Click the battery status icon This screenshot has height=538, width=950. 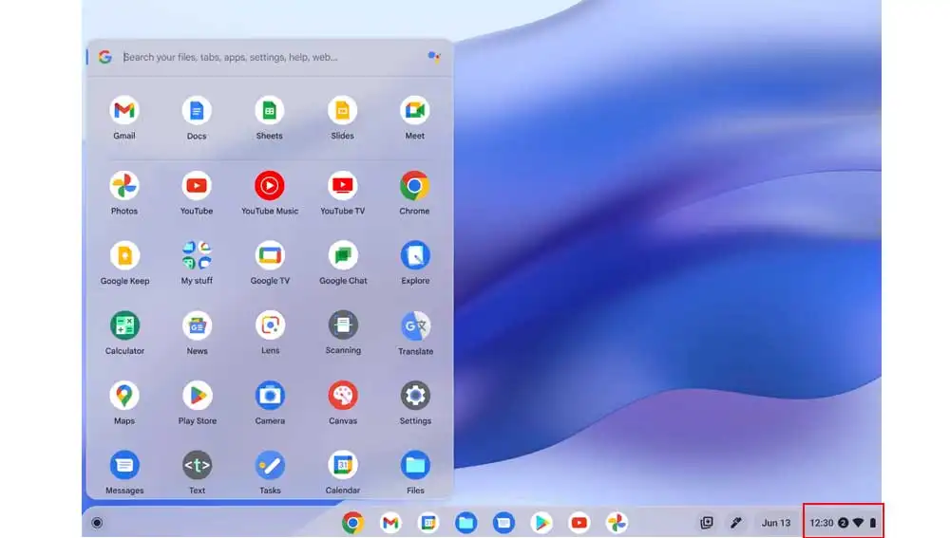[873, 523]
